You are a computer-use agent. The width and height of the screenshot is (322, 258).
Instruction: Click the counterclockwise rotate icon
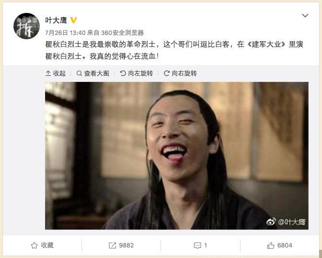click(123, 73)
